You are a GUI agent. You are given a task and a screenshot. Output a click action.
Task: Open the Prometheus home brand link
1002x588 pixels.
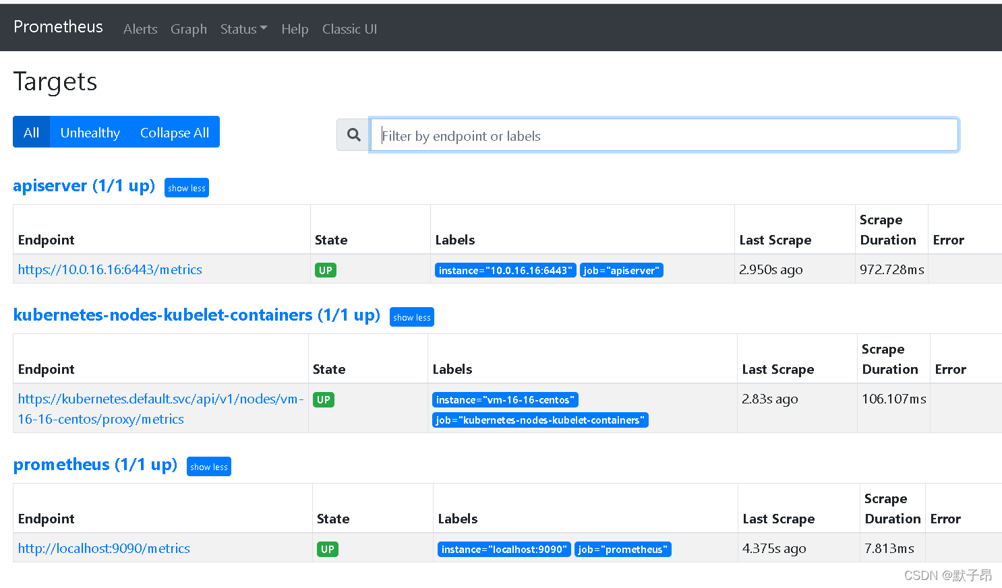58,27
